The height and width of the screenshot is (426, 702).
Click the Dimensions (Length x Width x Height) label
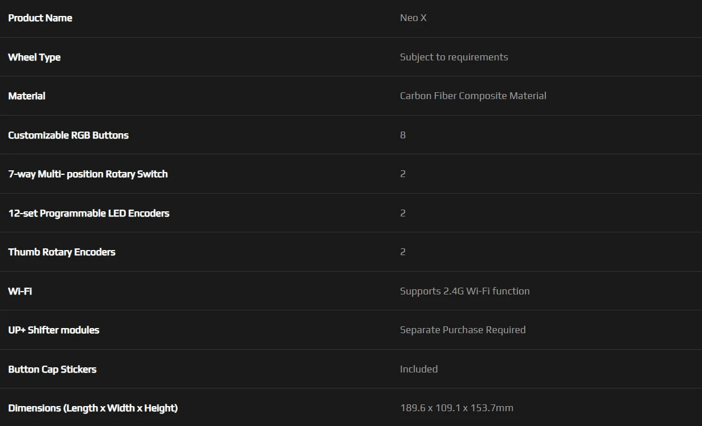point(93,408)
